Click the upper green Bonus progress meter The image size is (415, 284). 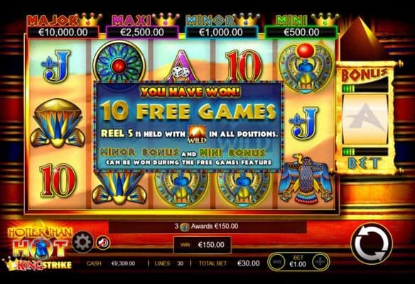(365, 89)
